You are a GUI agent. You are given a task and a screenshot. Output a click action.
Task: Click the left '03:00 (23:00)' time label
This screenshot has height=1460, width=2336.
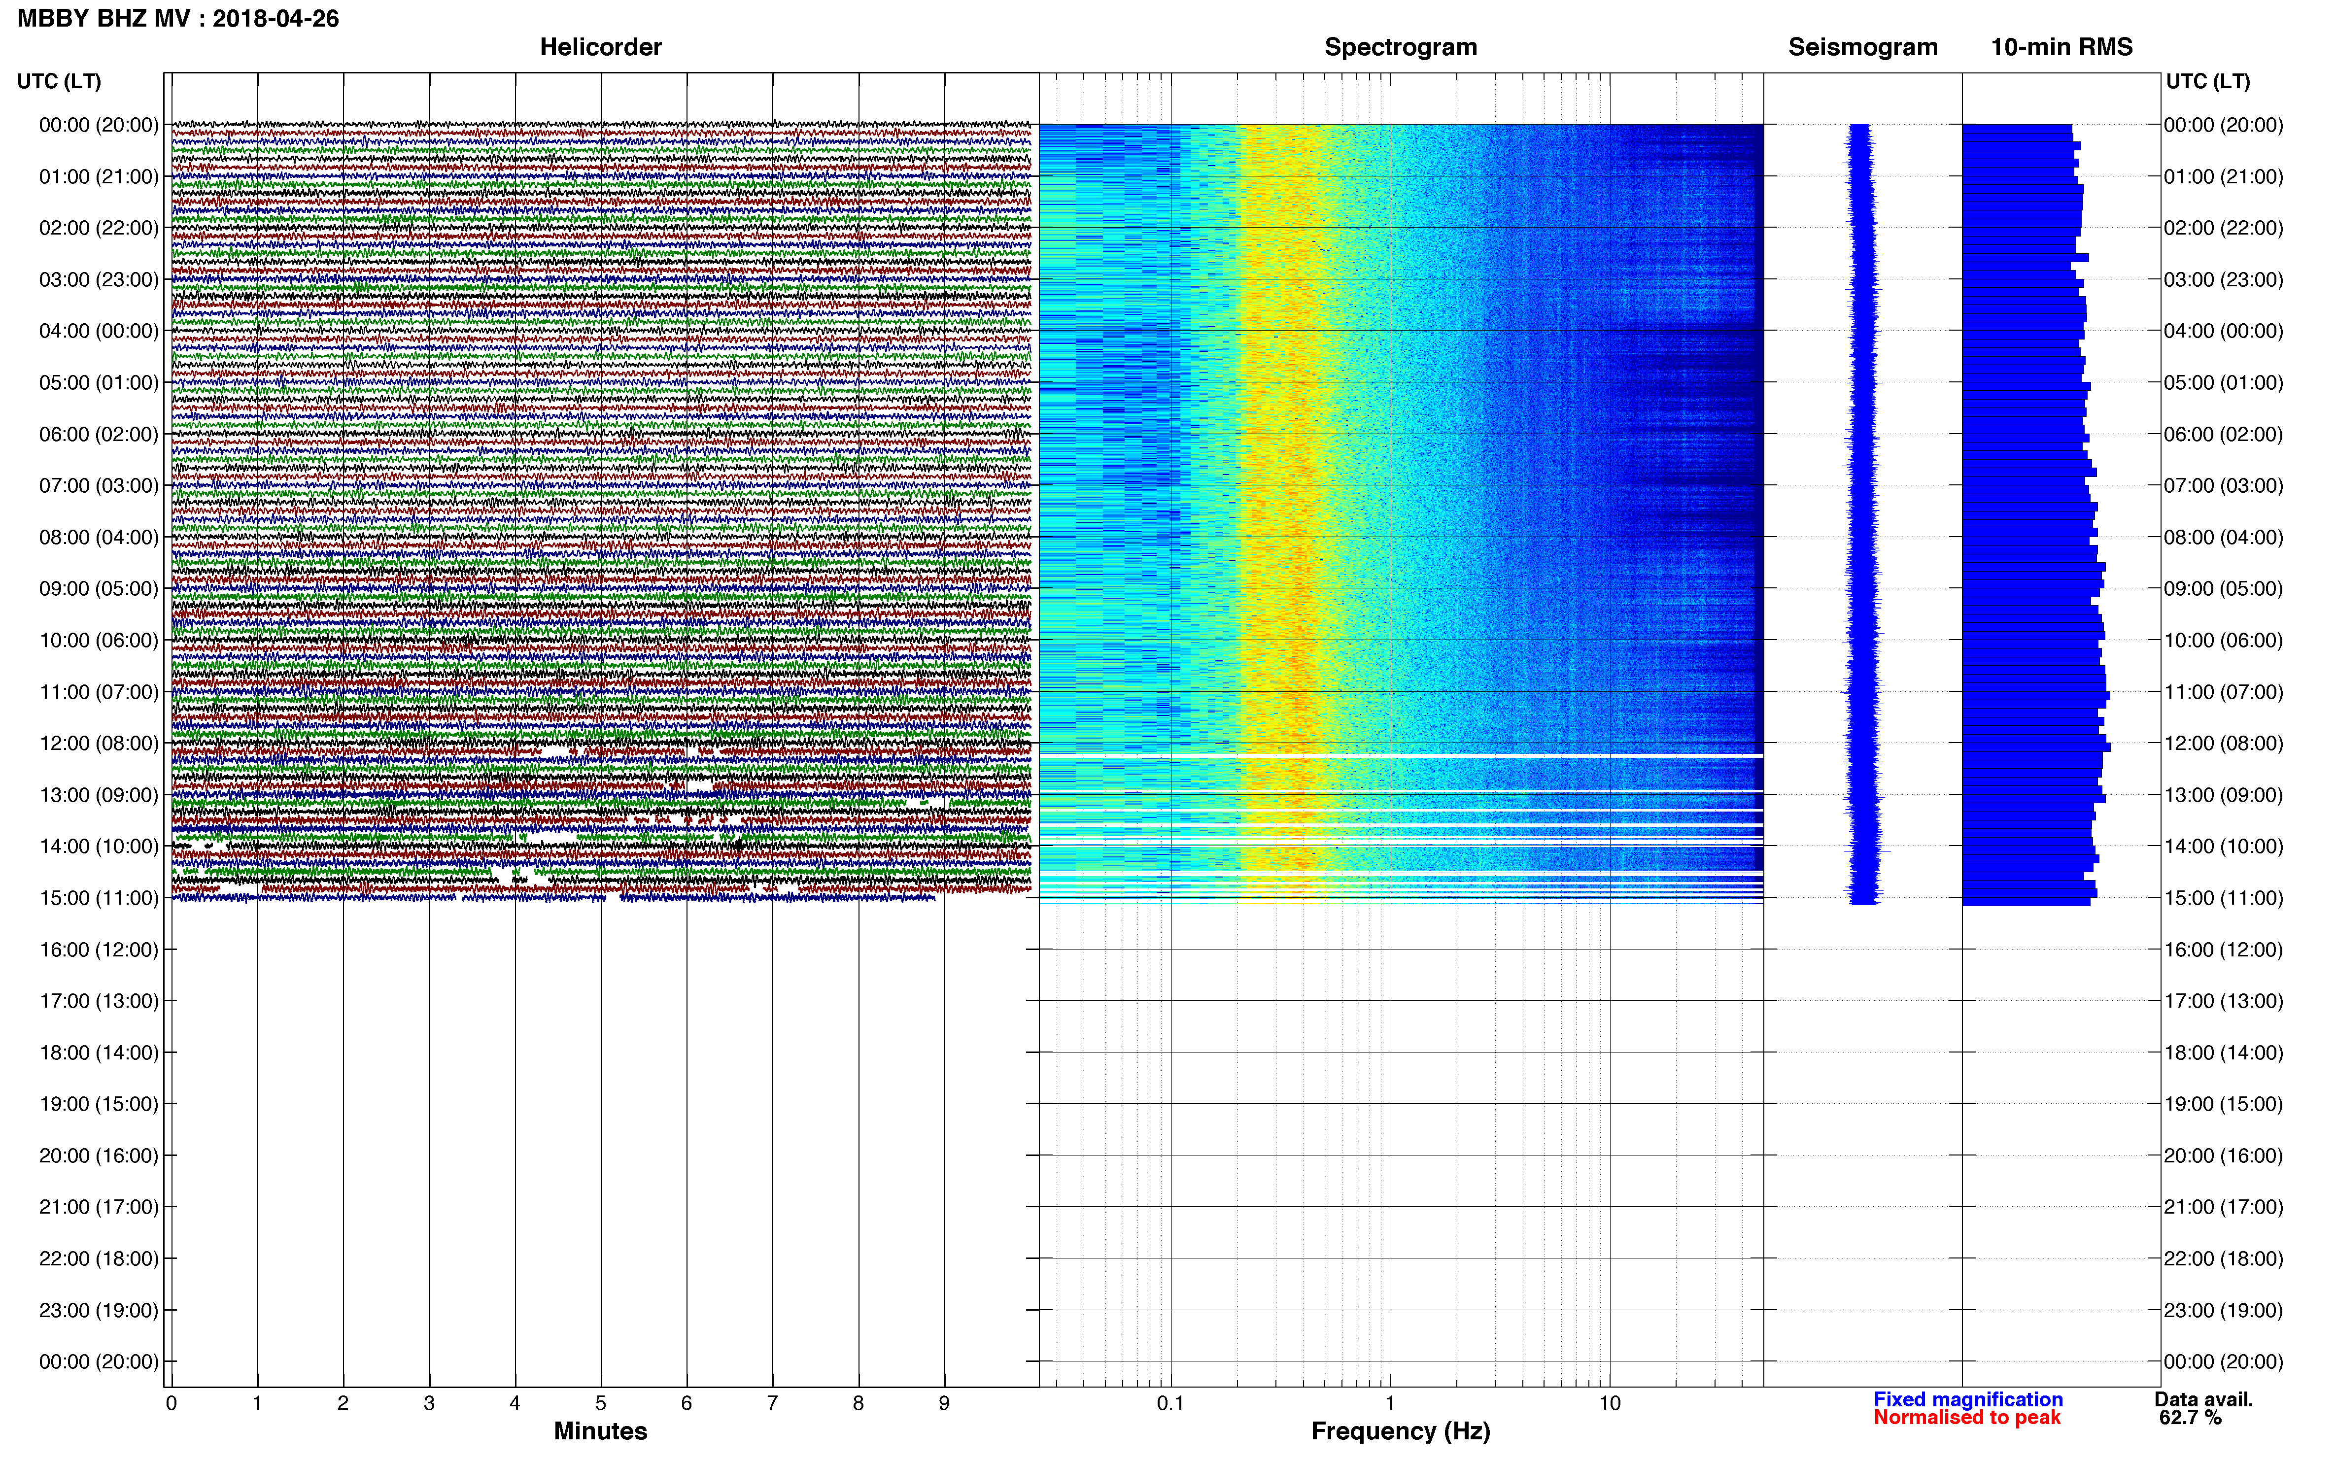click(x=99, y=279)
